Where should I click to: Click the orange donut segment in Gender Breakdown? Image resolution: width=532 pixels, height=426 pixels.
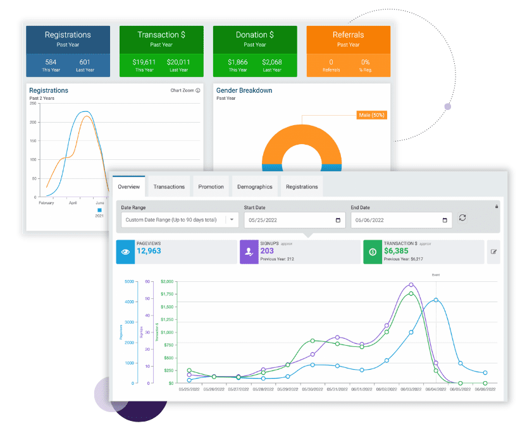(302, 134)
